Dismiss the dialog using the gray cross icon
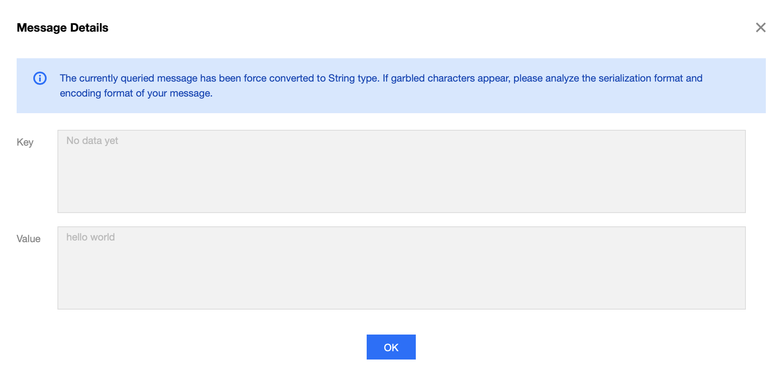This screenshot has height=367, width=775. click(x=760, y=27)
